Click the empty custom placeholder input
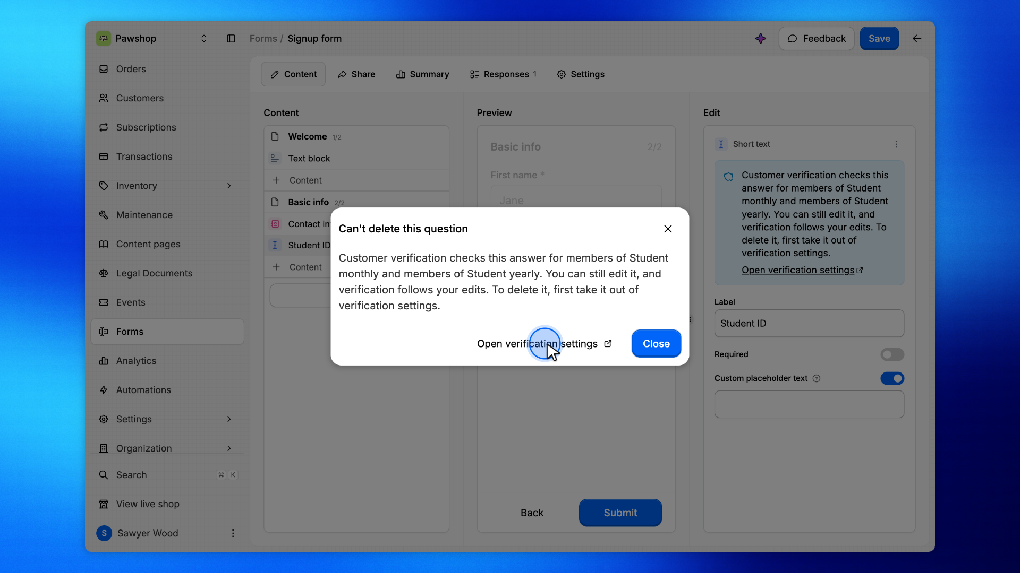Screen dimensions: 1020x573 [809, 404]
